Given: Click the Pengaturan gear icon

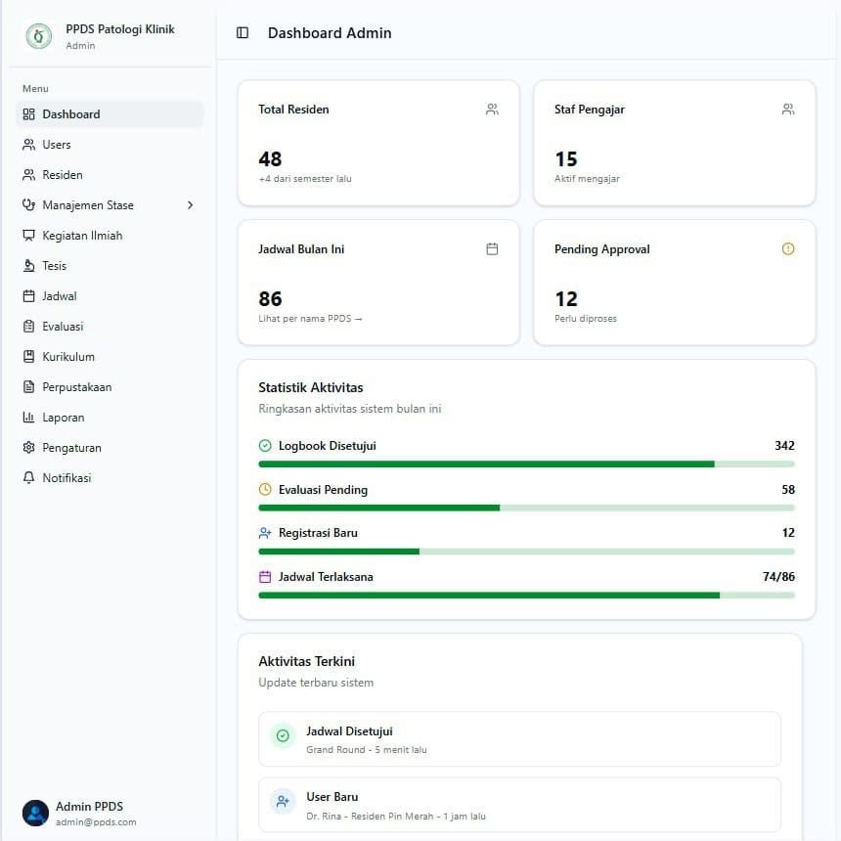Looking at the screenshot, I should pos(29,447).
